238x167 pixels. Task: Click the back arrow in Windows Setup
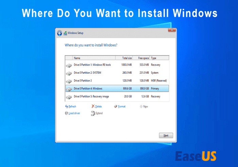(x=60, y=33)
